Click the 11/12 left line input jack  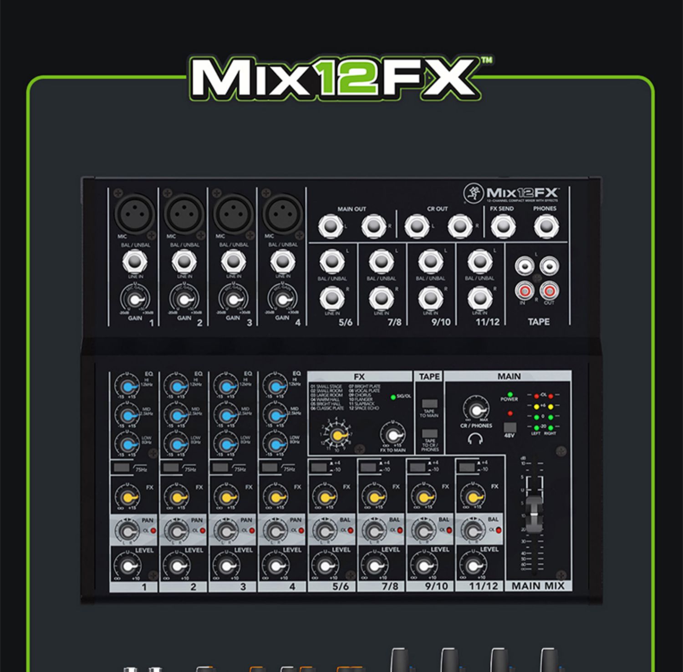479,261
